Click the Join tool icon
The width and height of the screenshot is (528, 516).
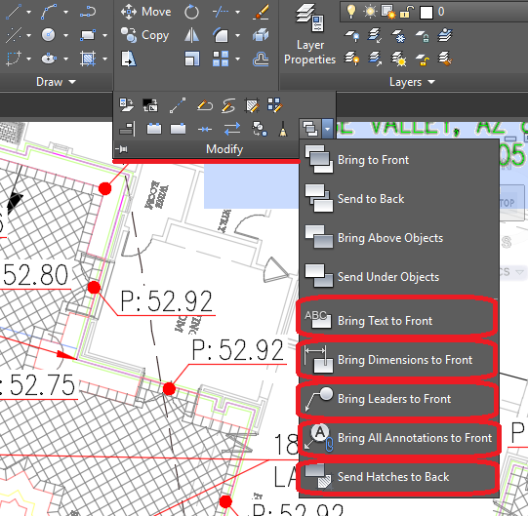pyautogui.click(x=205, y=130)
